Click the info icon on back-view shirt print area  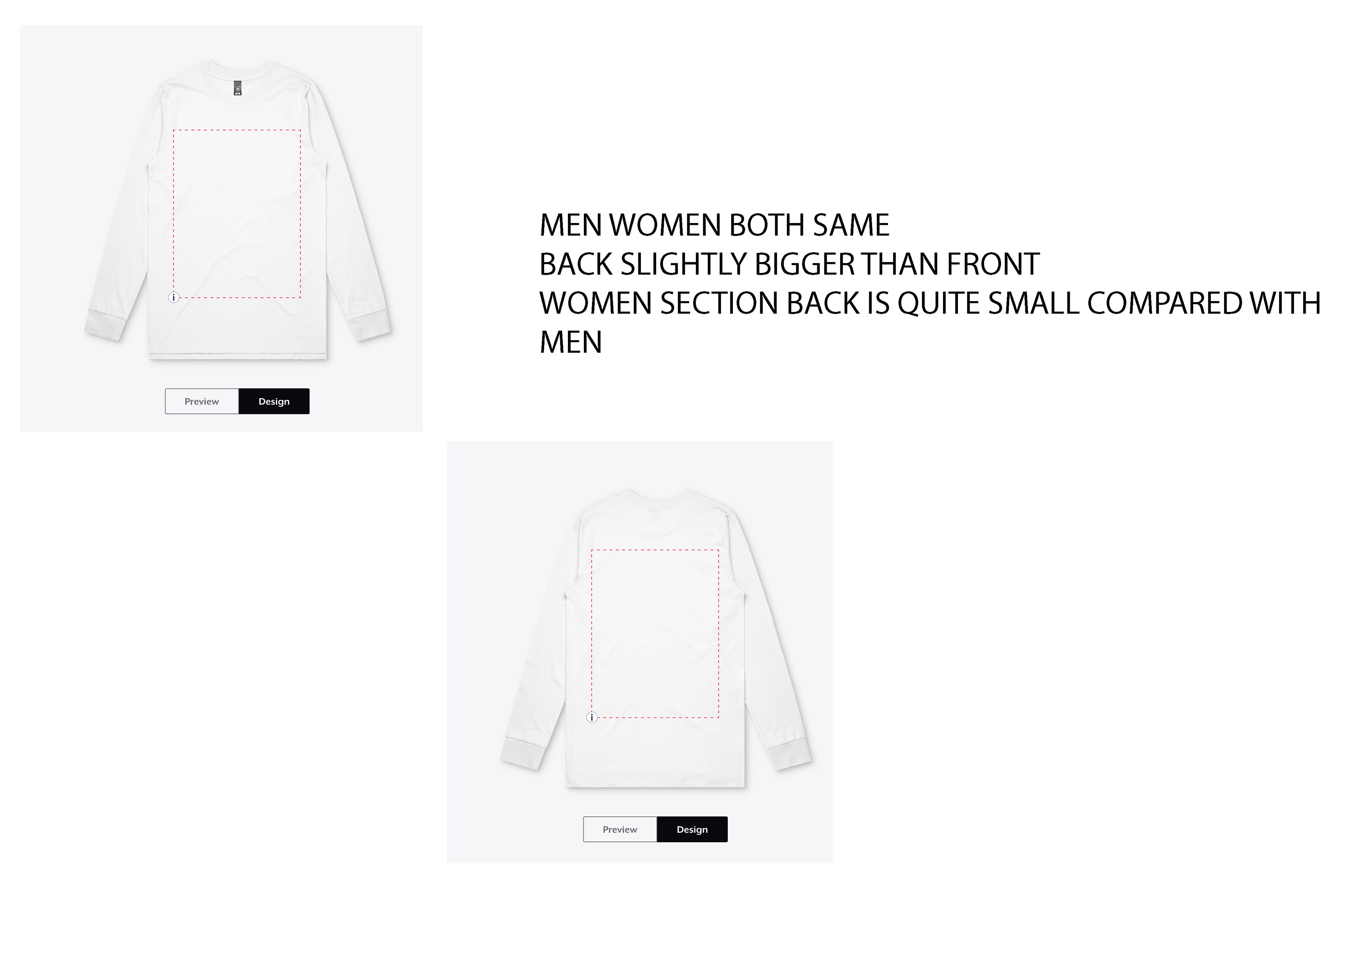pyautogui.click(x=592, y=717)
